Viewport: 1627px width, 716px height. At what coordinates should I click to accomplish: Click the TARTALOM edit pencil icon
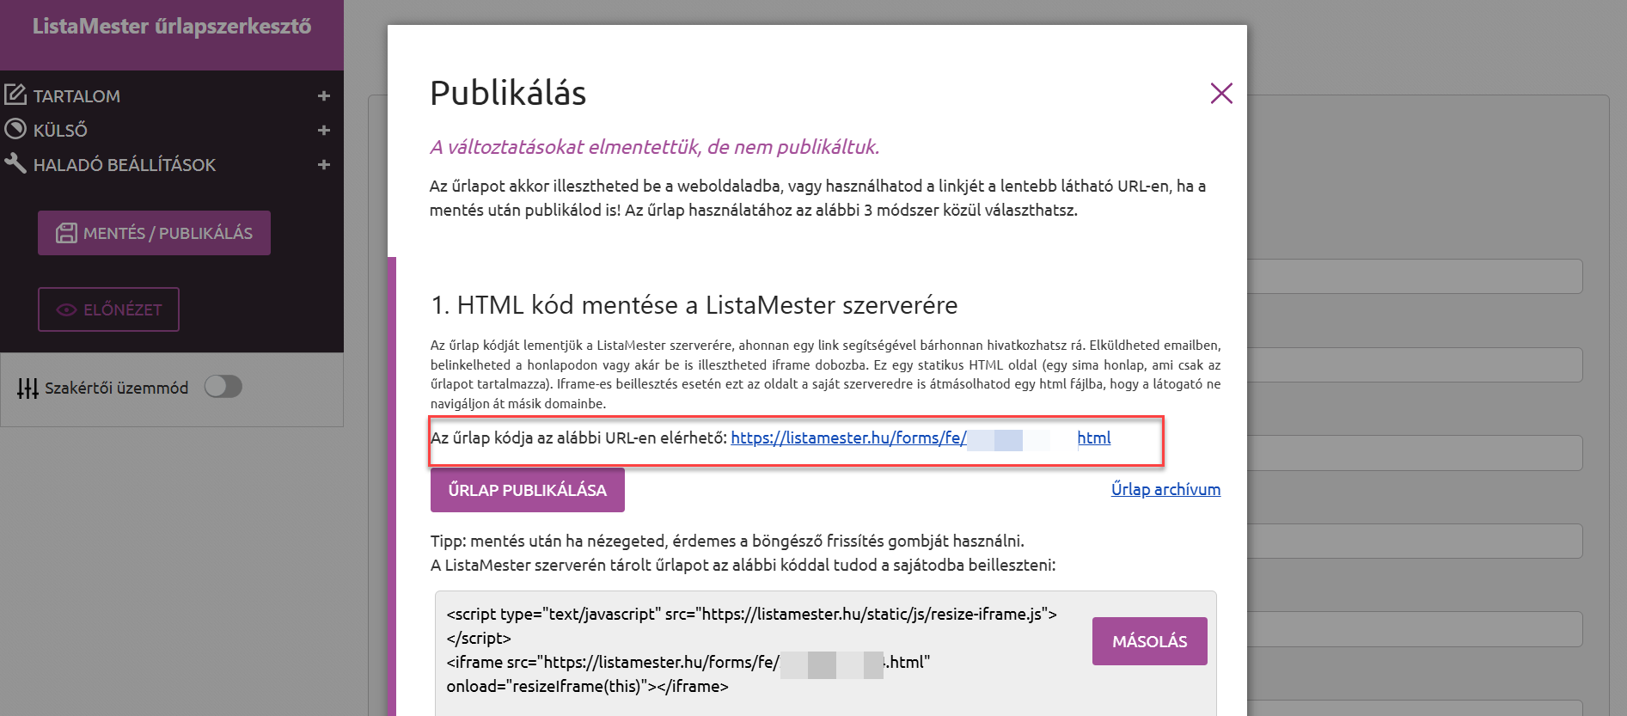click(15, 95)
